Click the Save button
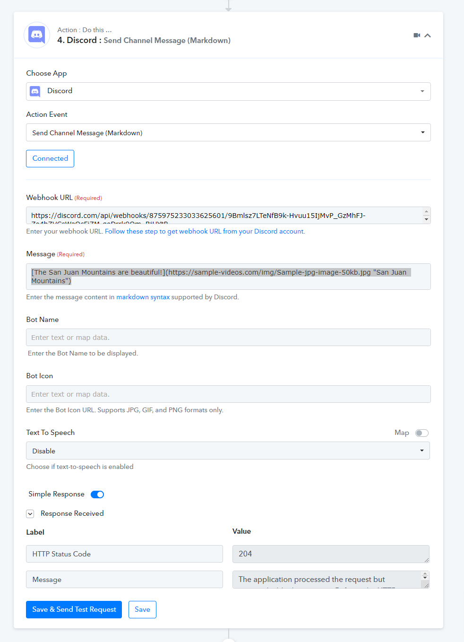Screen dimensions: 464x642 [x=142, y=609]
